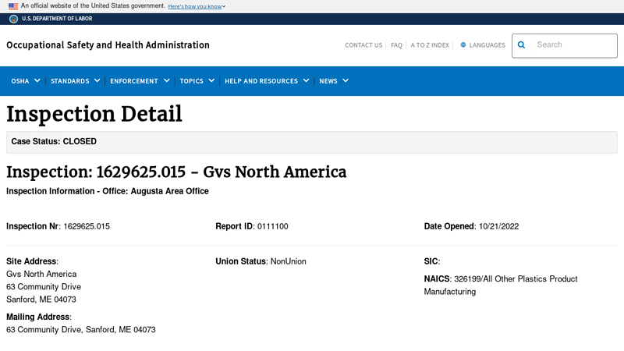Click Occupational Safety and Health Administration title
Viewport: 624px width, 351px height.
point(108,45)
